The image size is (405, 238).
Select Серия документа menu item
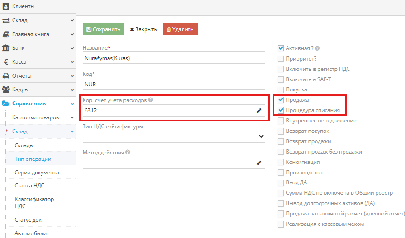pos(37,173)
